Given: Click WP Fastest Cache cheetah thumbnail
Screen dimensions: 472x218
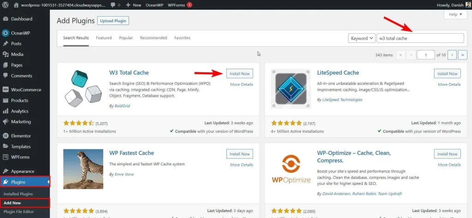Looking at the screenshot, I should 83,169.
